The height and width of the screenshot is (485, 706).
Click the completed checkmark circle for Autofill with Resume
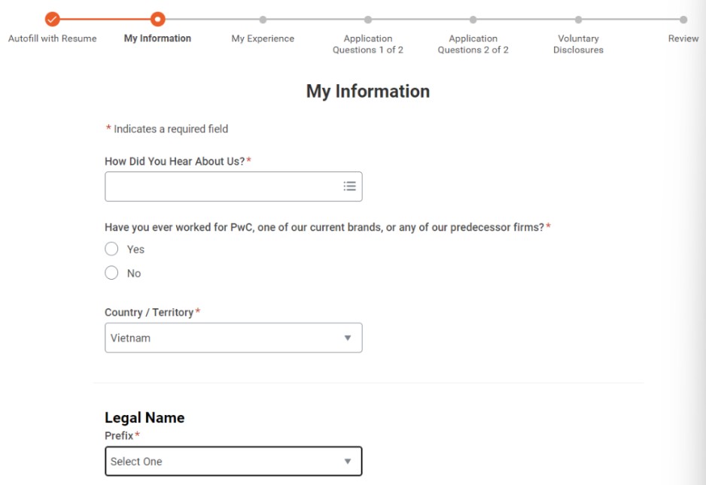[x=52, y=20]
